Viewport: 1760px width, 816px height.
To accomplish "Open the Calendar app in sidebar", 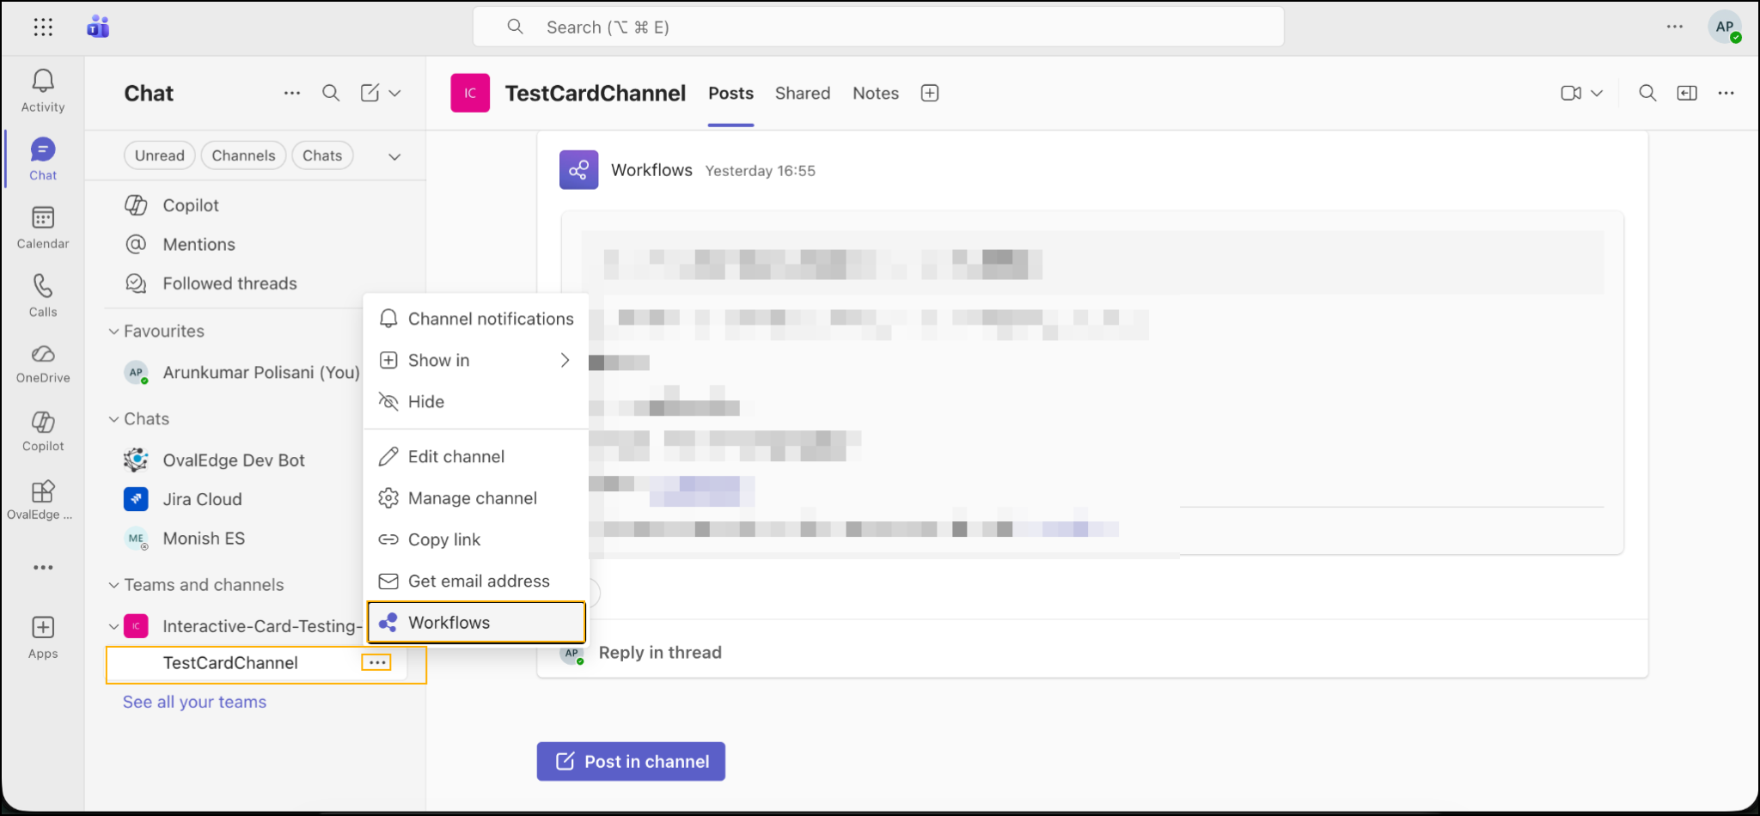I will [43, 228].
